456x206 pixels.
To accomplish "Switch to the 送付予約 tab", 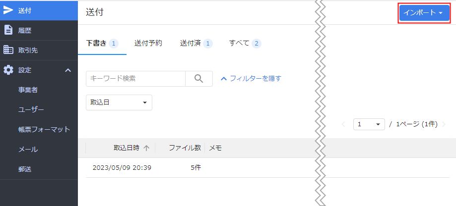I will 148,44.
